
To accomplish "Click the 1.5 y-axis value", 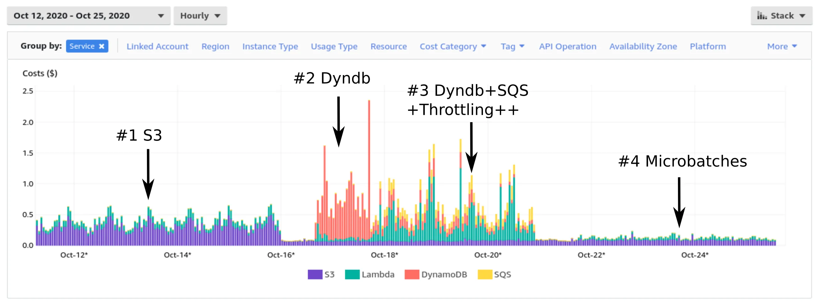I will click(x=28, y=153).
